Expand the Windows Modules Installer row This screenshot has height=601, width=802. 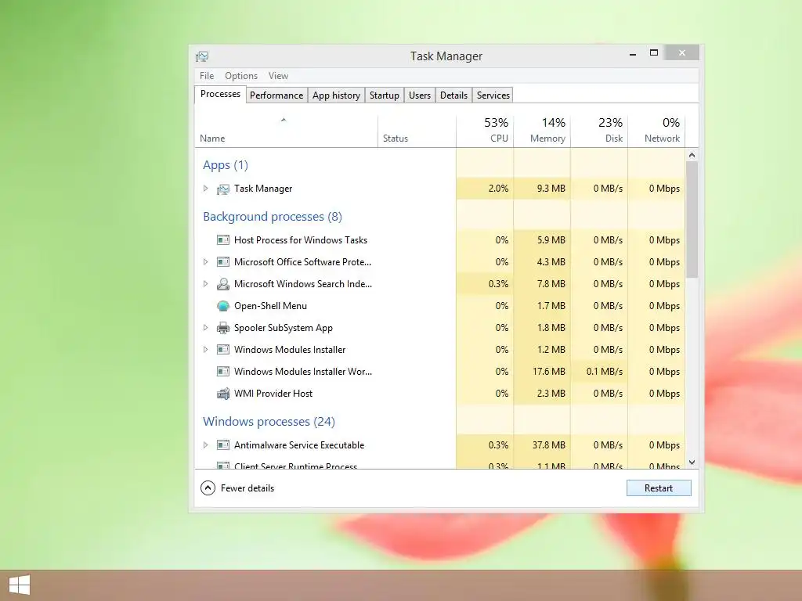206,350
